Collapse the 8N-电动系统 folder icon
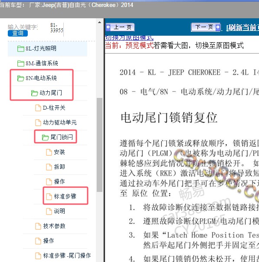This screenshot has height=262, width=259. pyautogui.click(x=21, y=78)
